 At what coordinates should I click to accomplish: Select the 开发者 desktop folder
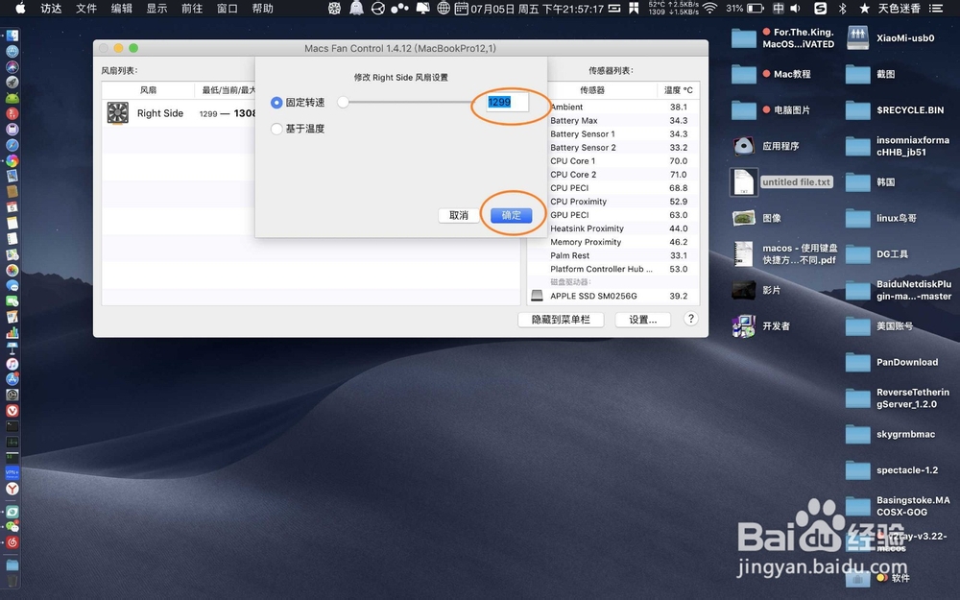point(761,326)
